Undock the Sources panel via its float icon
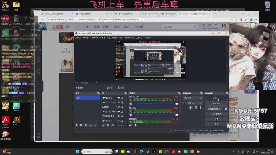The width and height of the screenshot is (276, 155). pyautogui.click(x=126, y=93)
